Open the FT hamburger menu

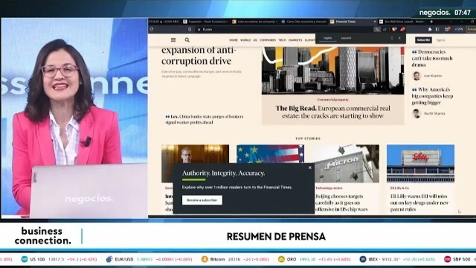click(173, 40)
